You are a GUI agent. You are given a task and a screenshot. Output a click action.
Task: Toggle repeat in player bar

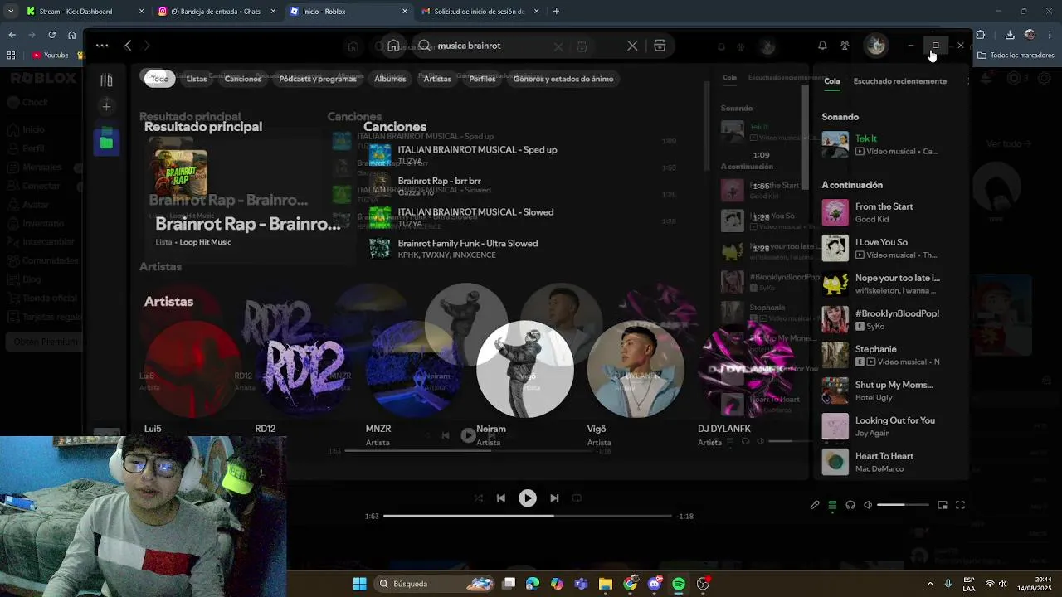coord(577,498)
